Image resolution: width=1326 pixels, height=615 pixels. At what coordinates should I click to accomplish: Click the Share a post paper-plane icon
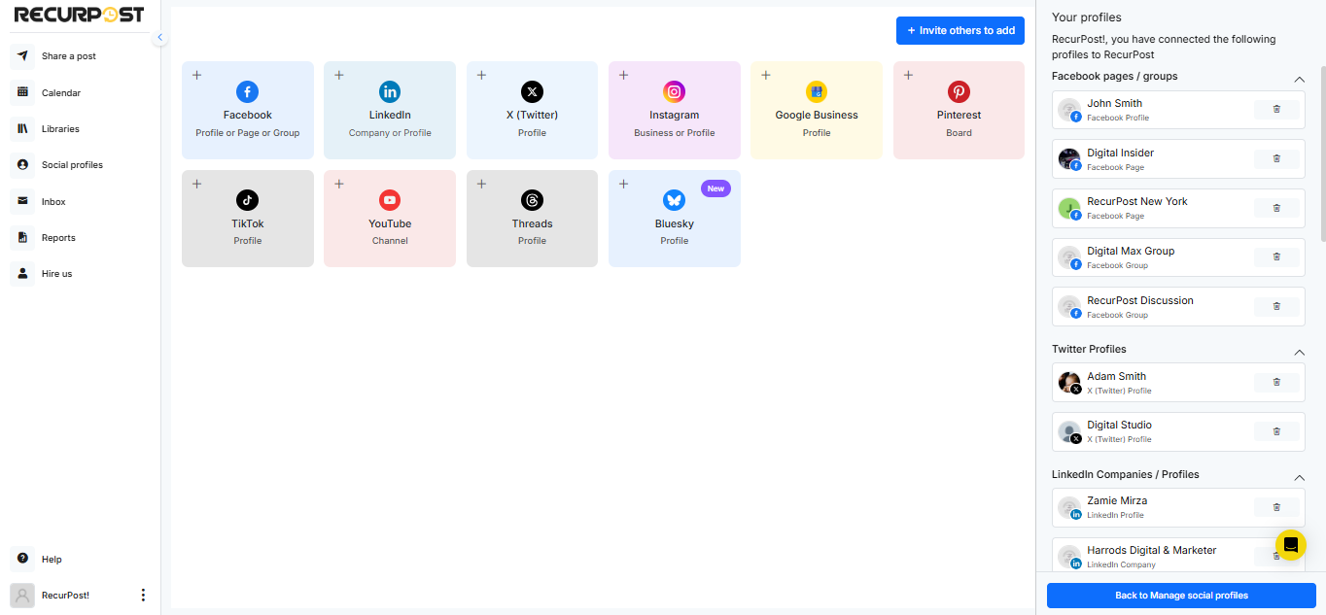22,56
